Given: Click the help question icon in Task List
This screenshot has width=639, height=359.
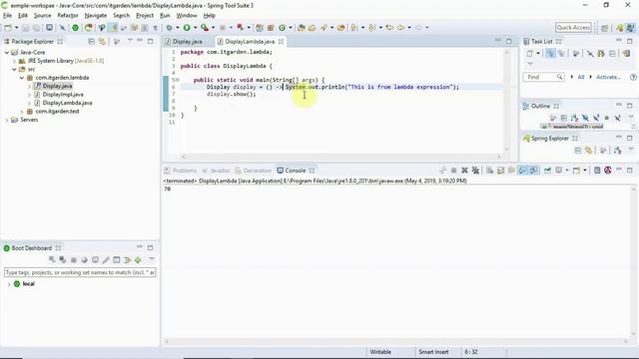Looking at the screenshot, I should [633, 77].
